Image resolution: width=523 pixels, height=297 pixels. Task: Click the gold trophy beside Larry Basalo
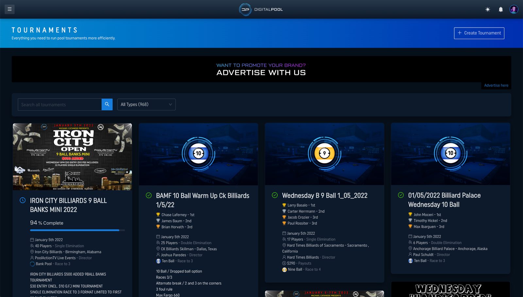pos(284,205)
